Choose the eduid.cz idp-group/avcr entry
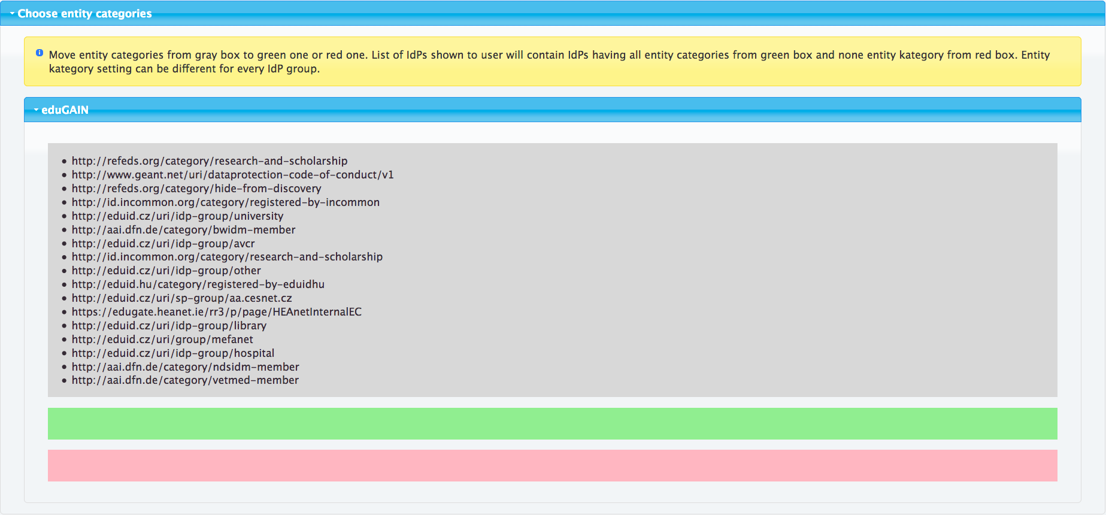Screen dimensions: 1106x515 point(163,244)
